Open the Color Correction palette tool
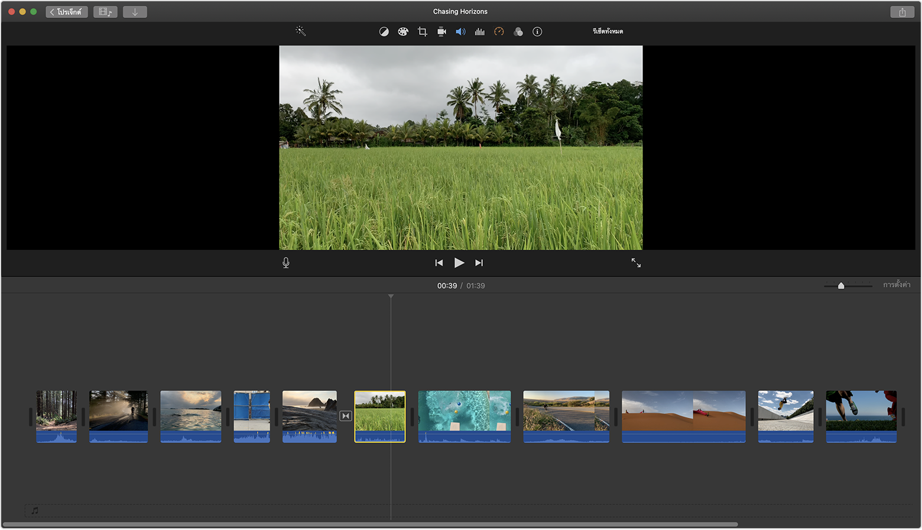Image resolution: width=922 pixels, height=530 pixels. (402, 31)
